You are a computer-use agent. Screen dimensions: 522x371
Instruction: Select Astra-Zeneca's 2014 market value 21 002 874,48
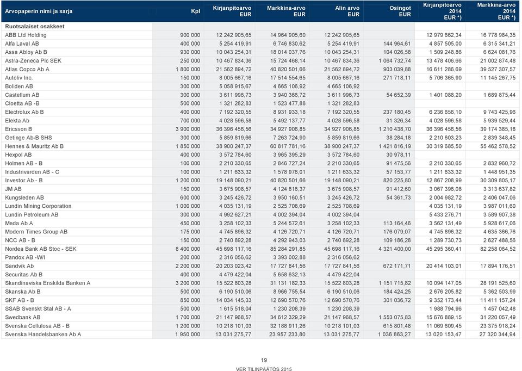[498, 60]
